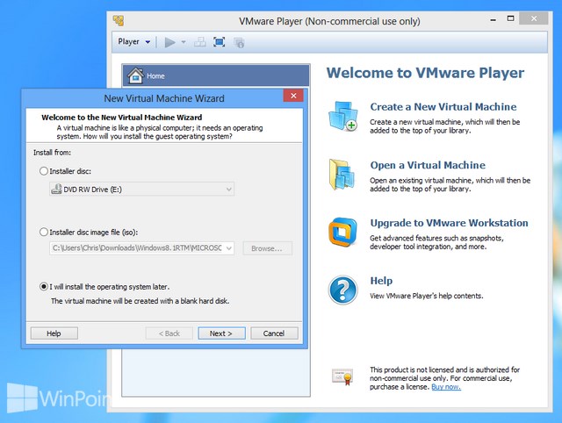The image size is (562, 423).
Task: Click 'View VMware Player's help contents.' text
Action: [427, 296]
